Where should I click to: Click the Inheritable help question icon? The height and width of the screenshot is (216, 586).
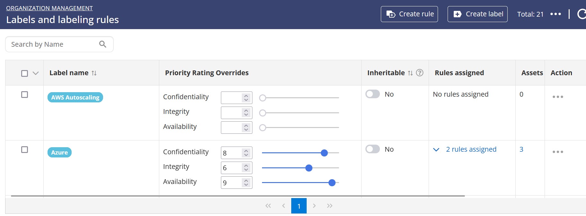(419, 73)
